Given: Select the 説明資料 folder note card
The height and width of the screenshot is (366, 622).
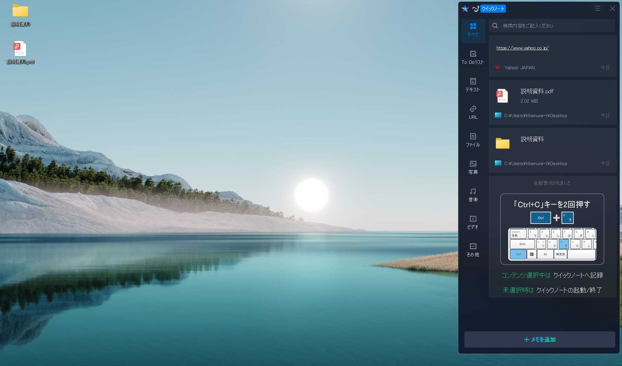Looking at the screenshot, I should [x=552, y=150].
